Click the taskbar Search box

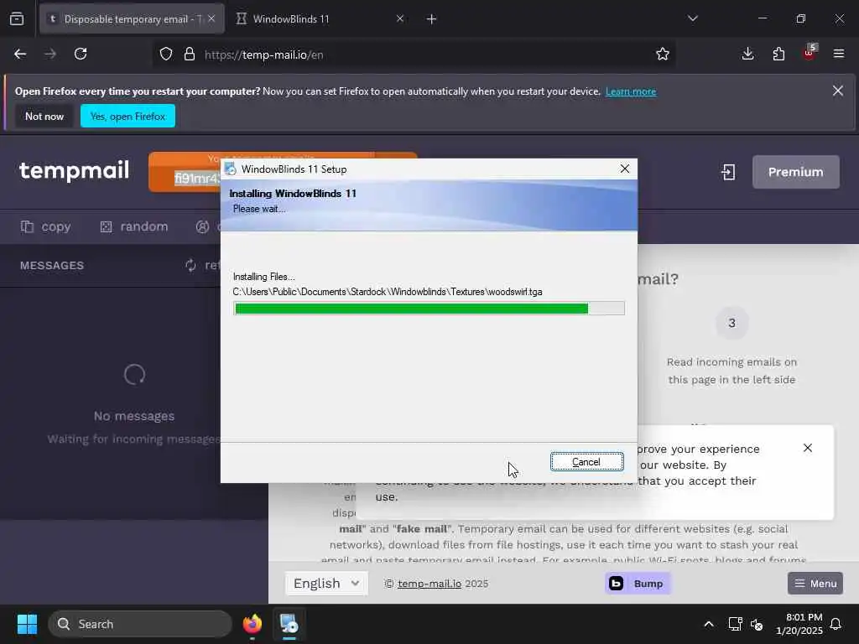tap(140, 624)
